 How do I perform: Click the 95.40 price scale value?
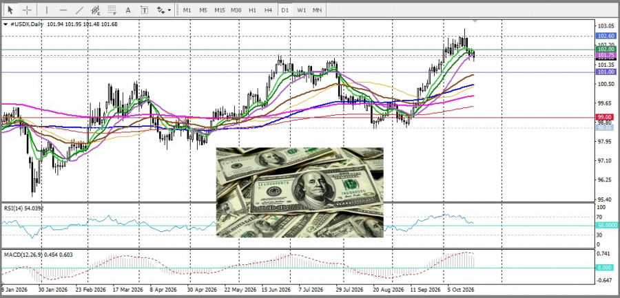click(x=606, y=199)
